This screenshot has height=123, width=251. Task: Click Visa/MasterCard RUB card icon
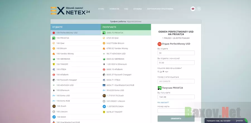104,85
